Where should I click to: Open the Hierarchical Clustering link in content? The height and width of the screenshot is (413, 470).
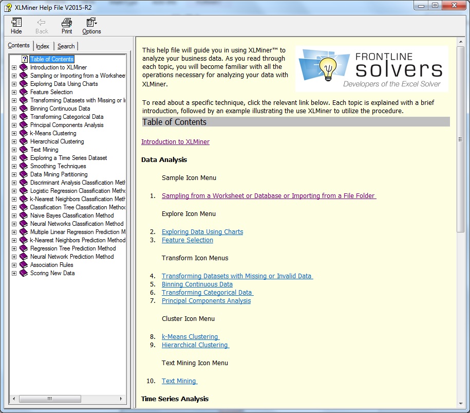tap(195, 345)
